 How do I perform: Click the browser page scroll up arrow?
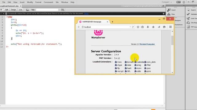tap(172, 31)
